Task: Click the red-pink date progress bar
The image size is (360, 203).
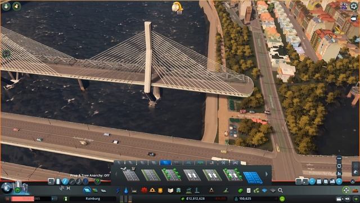Action: point(22,198)
